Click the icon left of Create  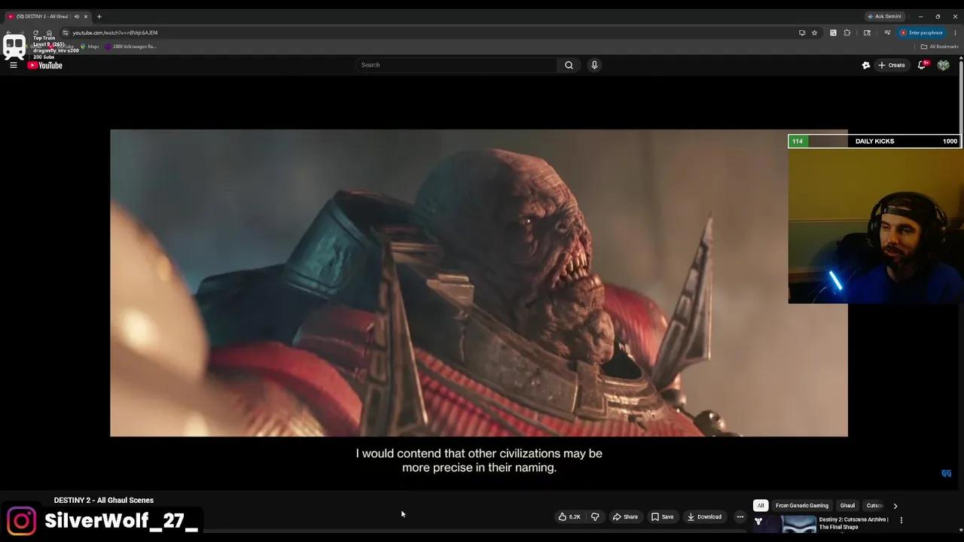pyautogui.click(x=866, y=65)
